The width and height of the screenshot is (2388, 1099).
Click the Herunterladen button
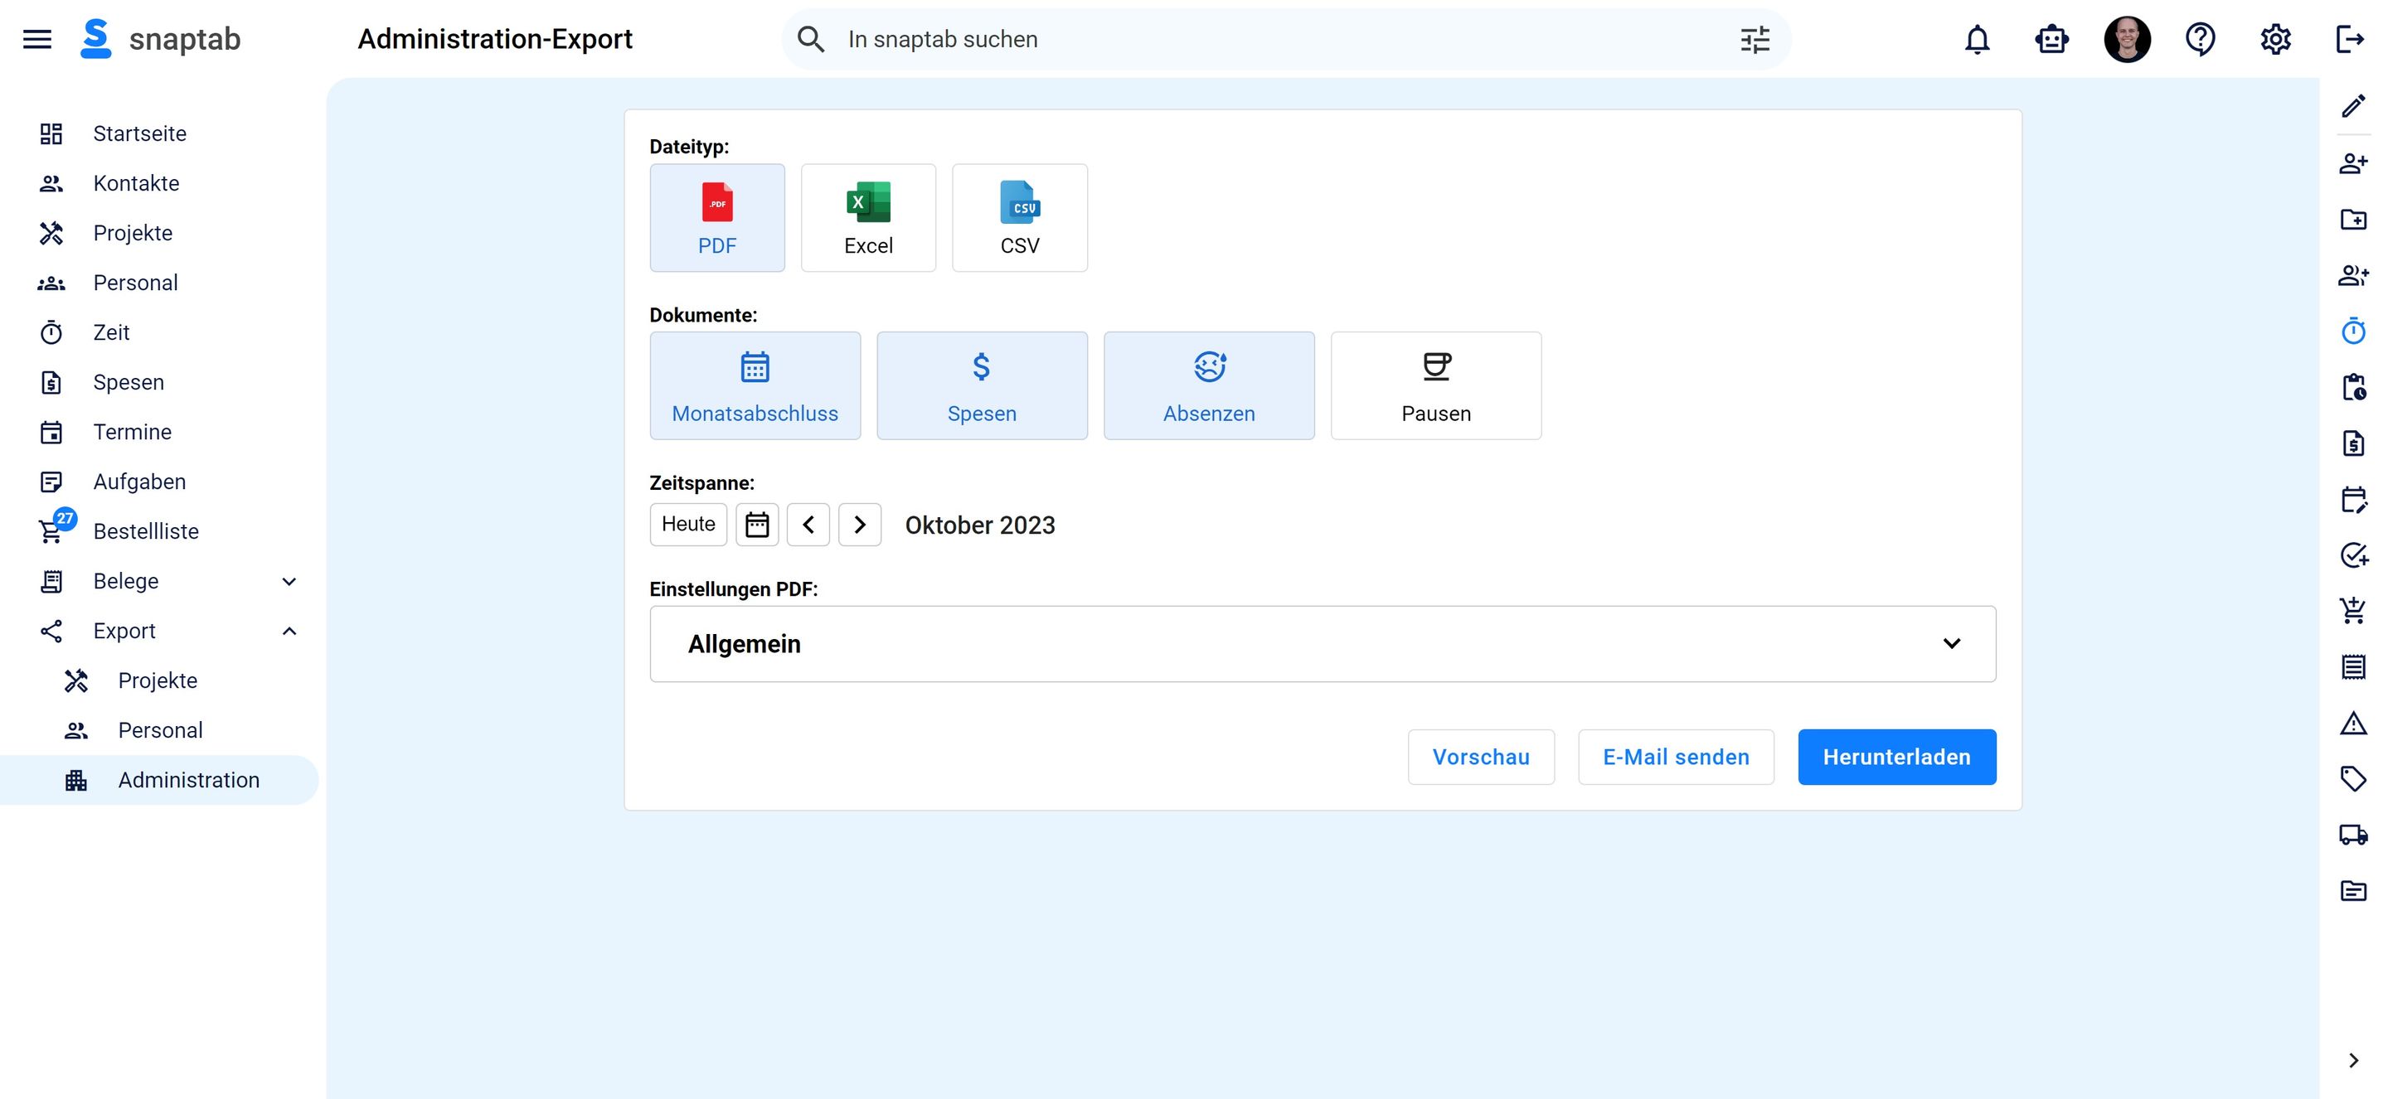[1896, 756]
